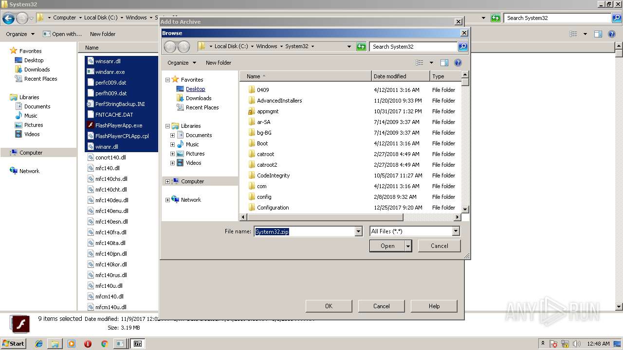The height and width of the screenshot is (350, 623).
Task: Collapse Favorites tree in Browse dialog
Action: point(167,80)
